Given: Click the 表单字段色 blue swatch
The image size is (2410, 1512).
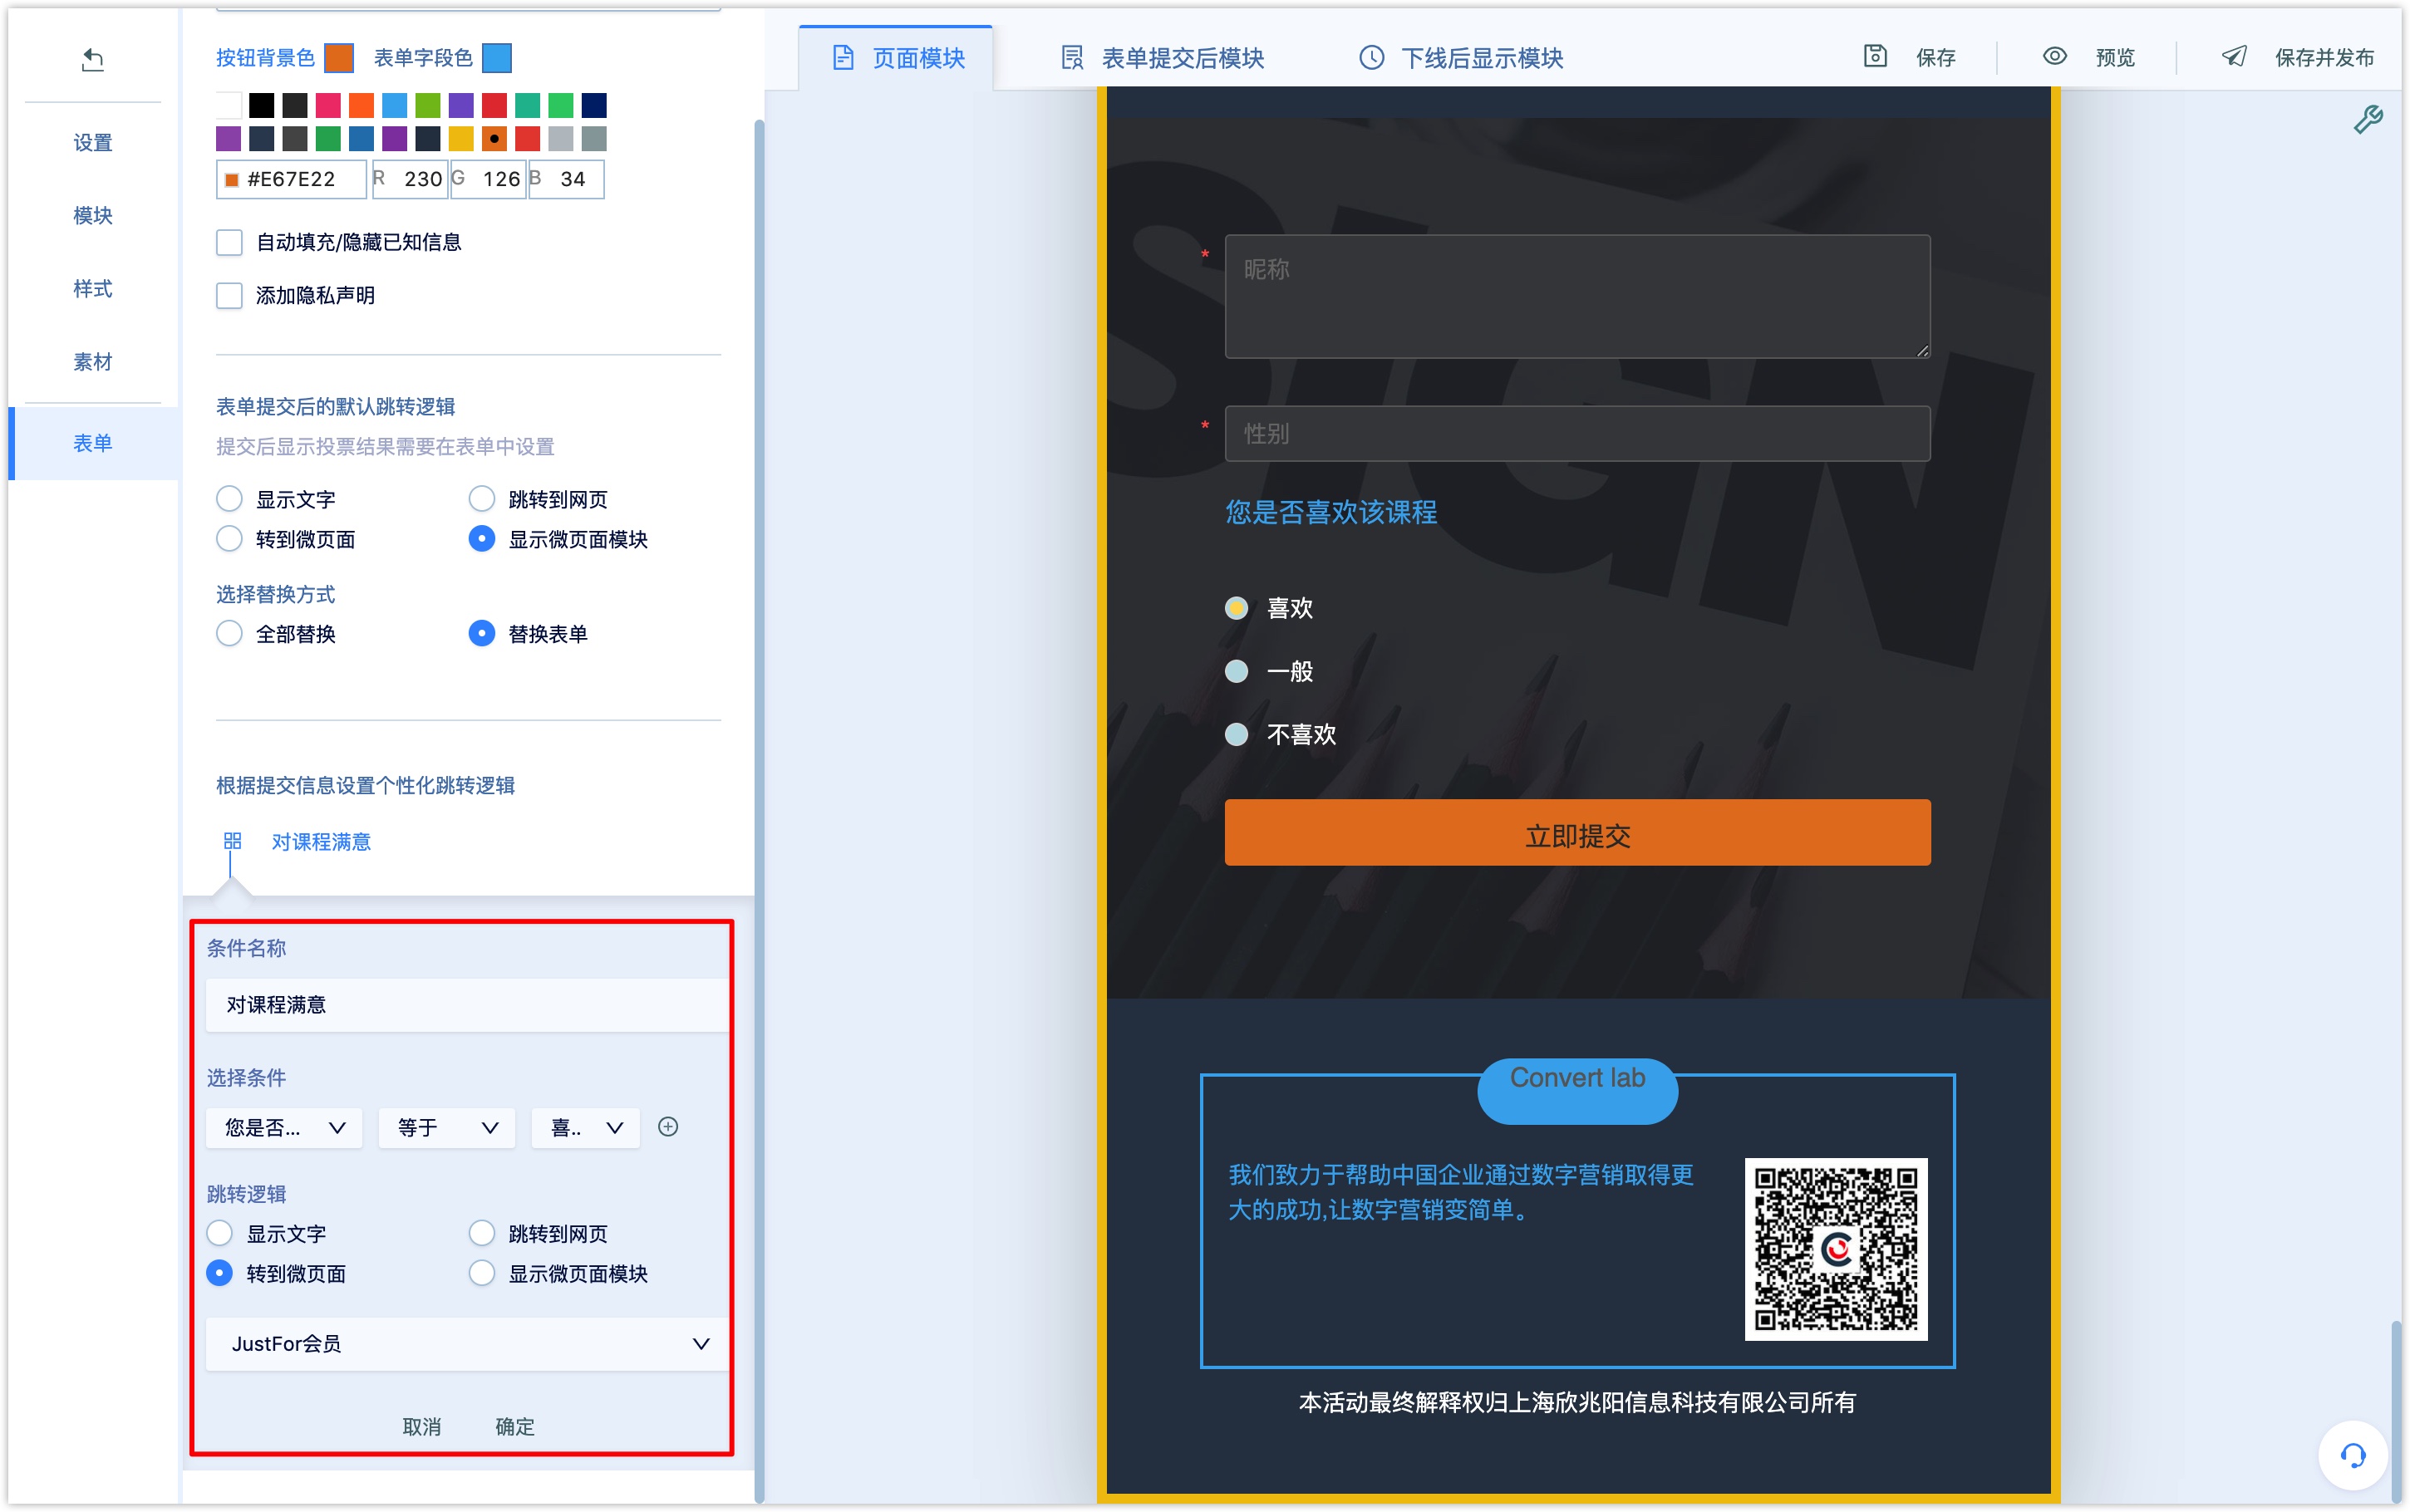Looking at the screenshot, I should pos(497,58).
